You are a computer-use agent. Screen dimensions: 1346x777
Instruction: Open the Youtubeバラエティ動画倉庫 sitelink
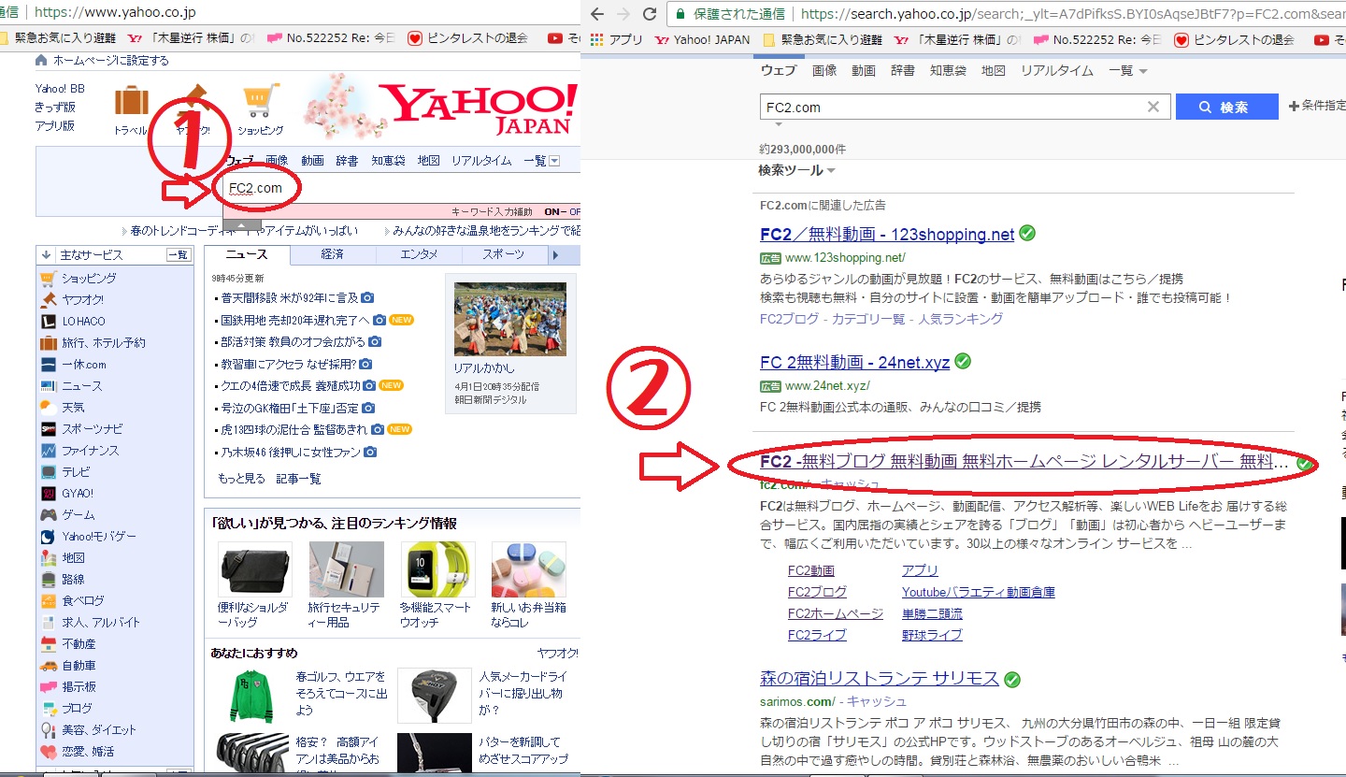click(979, 592)
